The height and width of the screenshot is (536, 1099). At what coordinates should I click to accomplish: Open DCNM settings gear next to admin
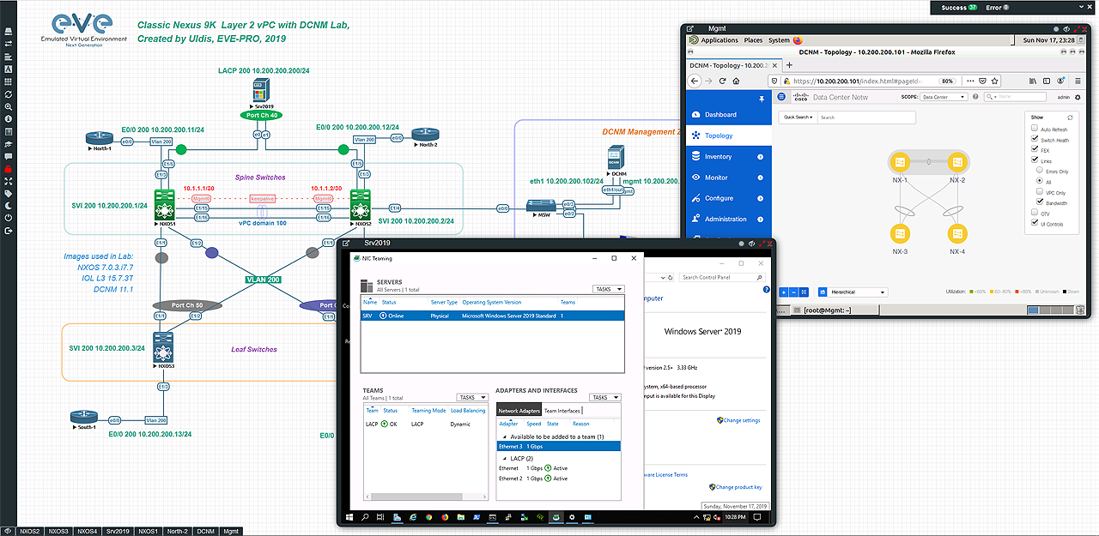pyautogui.click(x=1079, y=97)
